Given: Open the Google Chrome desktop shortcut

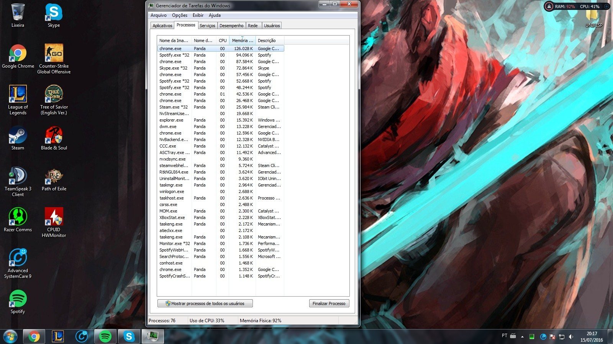Looking at the screenshot, I should (x=18, y=56).
